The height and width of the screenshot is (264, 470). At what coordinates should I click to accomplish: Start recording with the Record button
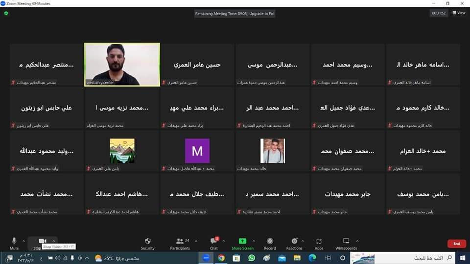click(x=270, y=242)
